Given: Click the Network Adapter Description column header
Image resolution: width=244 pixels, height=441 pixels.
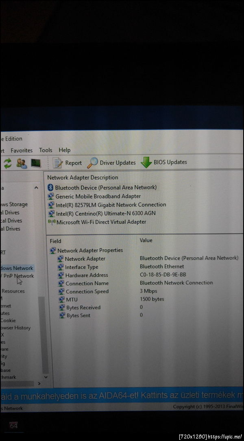Looking at the screenshot, I should pyautogui.click(x=83, y=177).
